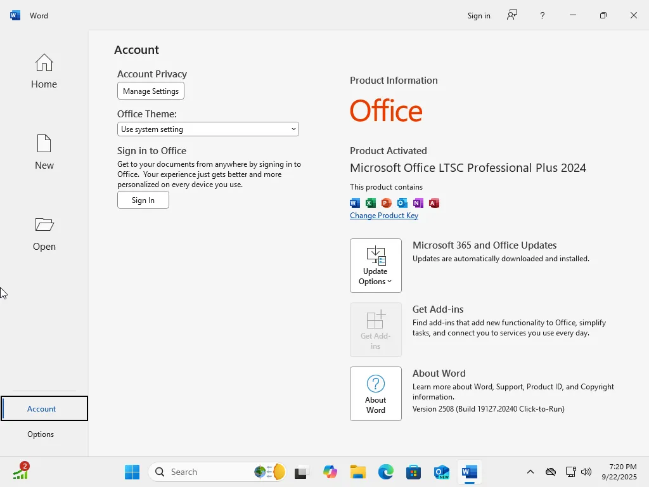The width and height of the screenshot is (649, 487).
Task: Click the disabled Get Add-ins tile
Action: (375, 330)
